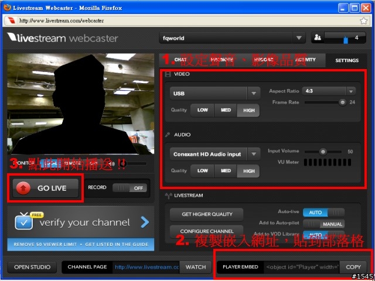Click the AUDIO section microphone icon
The image size is (375, 281).
(168, 135)
